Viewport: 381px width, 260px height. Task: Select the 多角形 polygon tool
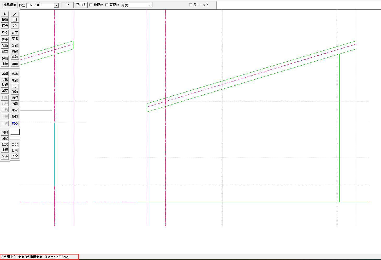click(x=5, y=58)
